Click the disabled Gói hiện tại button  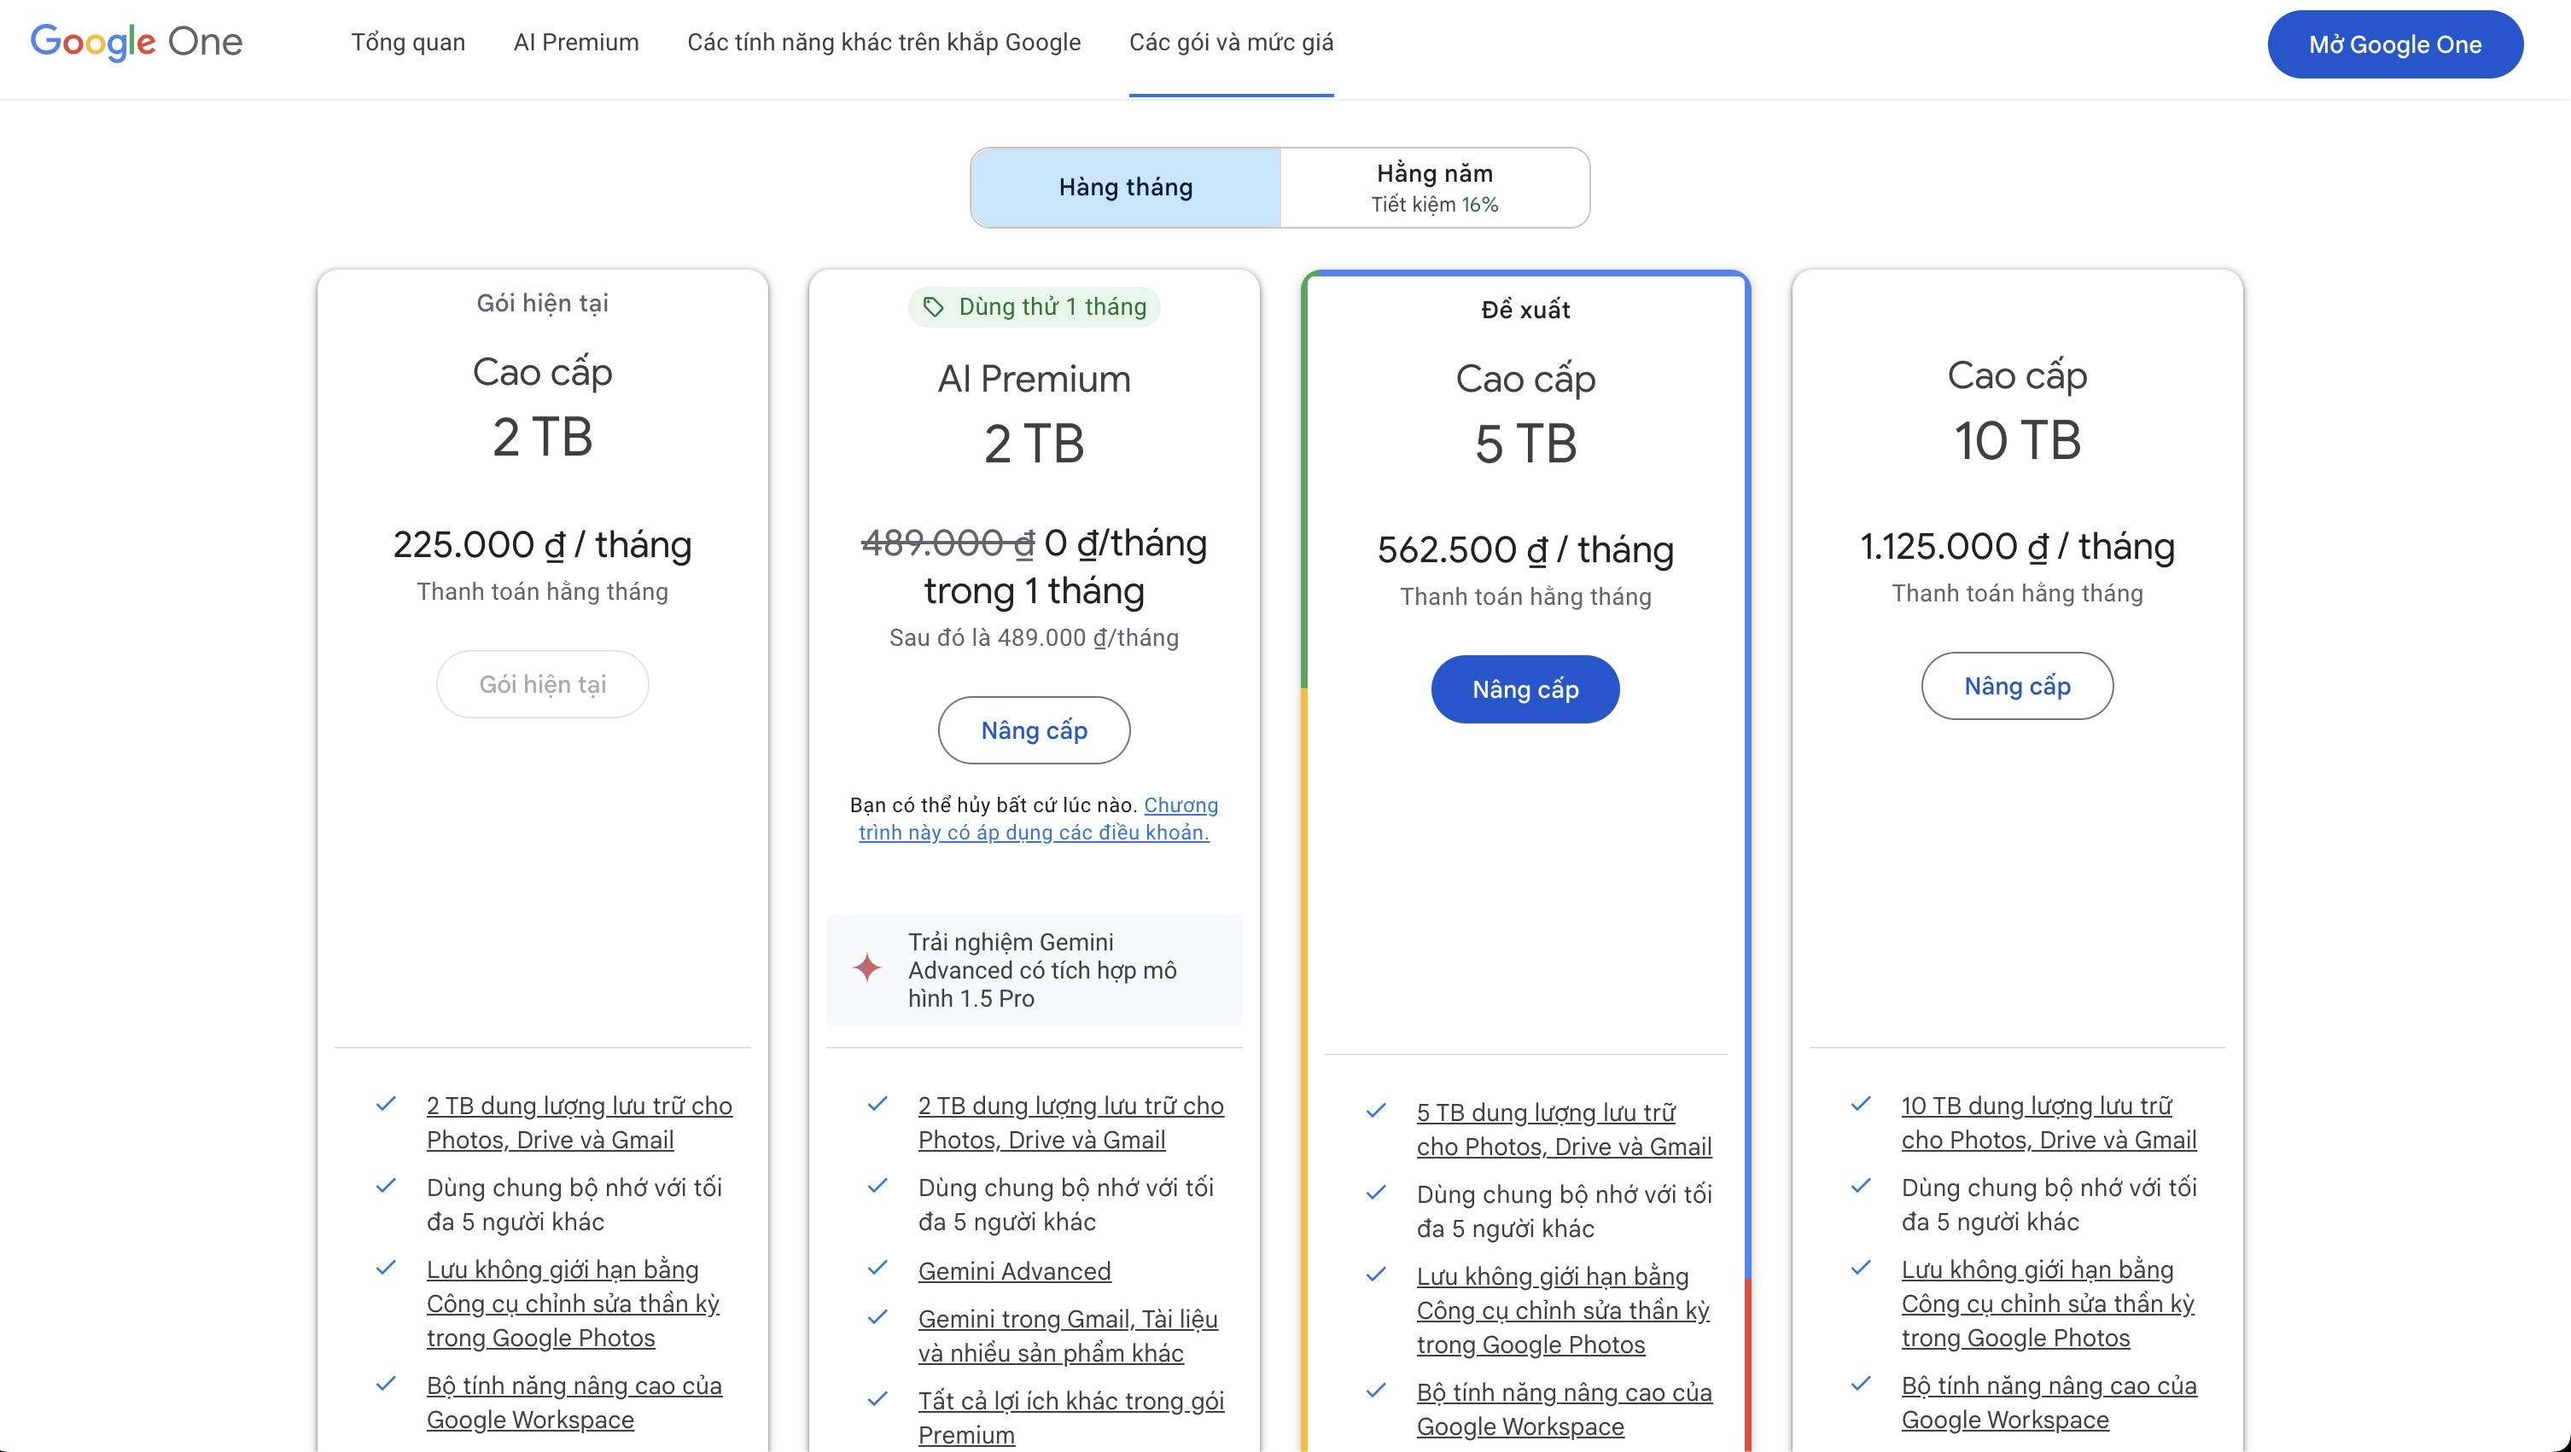(x=542, y=684)
